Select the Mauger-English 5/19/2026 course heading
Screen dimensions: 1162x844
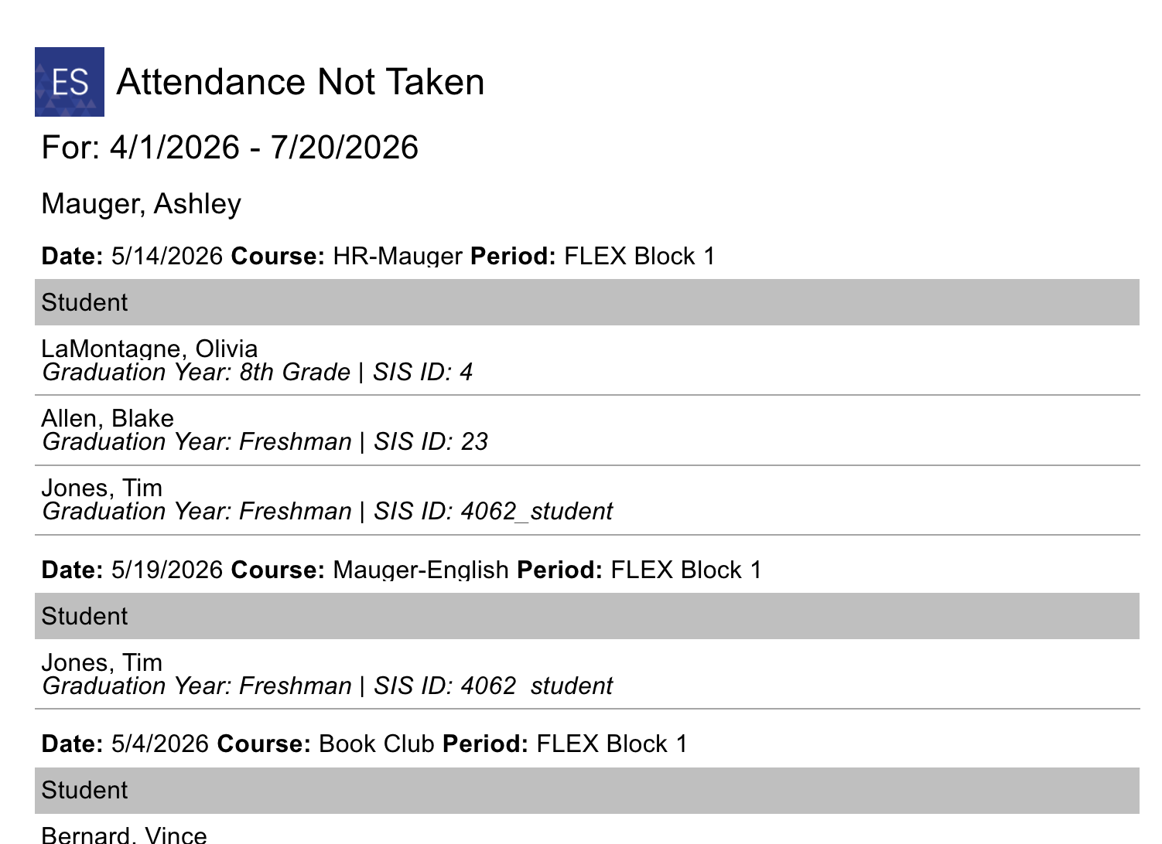402,570
